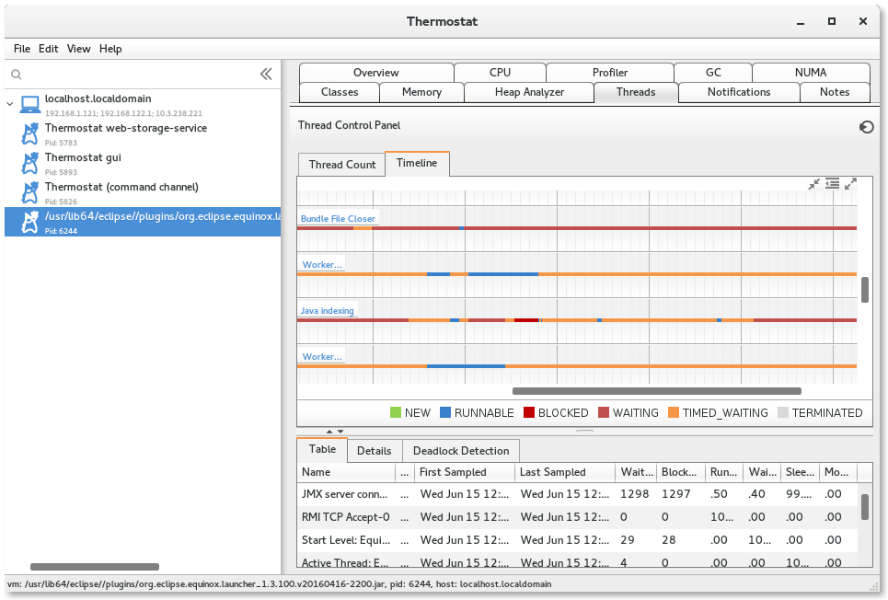
Task: Click the Java indexing thread label
Action: coord(327,311)
